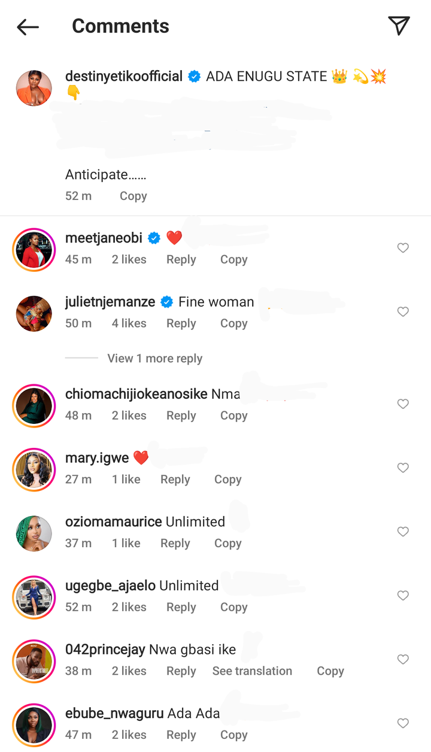Click See translation under 042princejay's comment

click(252, 671)
